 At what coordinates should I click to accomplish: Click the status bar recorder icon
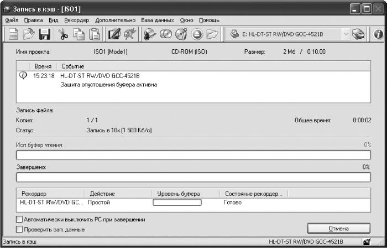click(x=367, y=242)
